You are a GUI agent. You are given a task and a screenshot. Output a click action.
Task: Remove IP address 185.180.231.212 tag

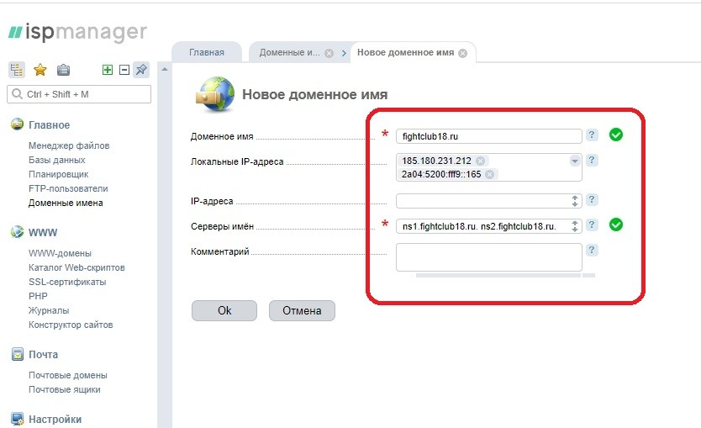click(x=480, y=161)
